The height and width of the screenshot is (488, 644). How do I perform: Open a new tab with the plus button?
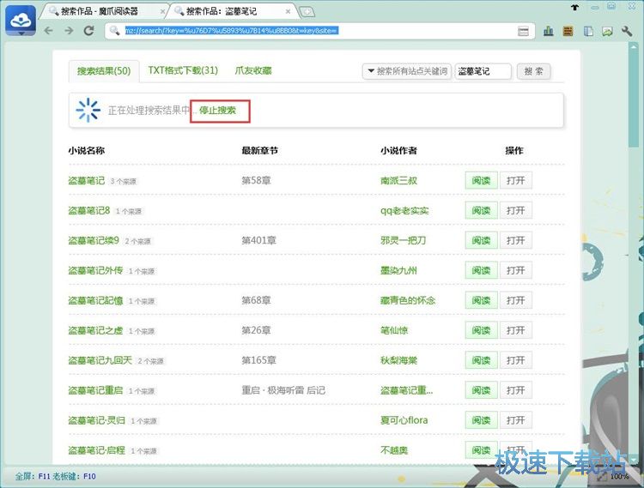[x=307, y=11]
